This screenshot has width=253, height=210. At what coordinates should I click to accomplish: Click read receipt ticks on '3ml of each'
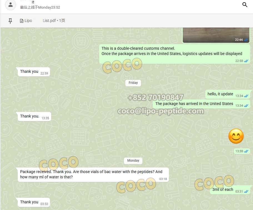[246, 192]
